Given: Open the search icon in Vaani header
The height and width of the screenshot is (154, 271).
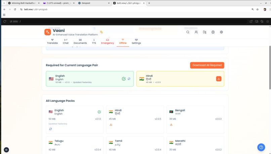Looking at the screenshot, I should pos(188,32).
